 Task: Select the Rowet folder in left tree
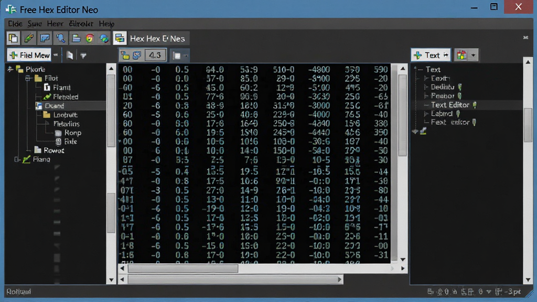click(54, 150)
